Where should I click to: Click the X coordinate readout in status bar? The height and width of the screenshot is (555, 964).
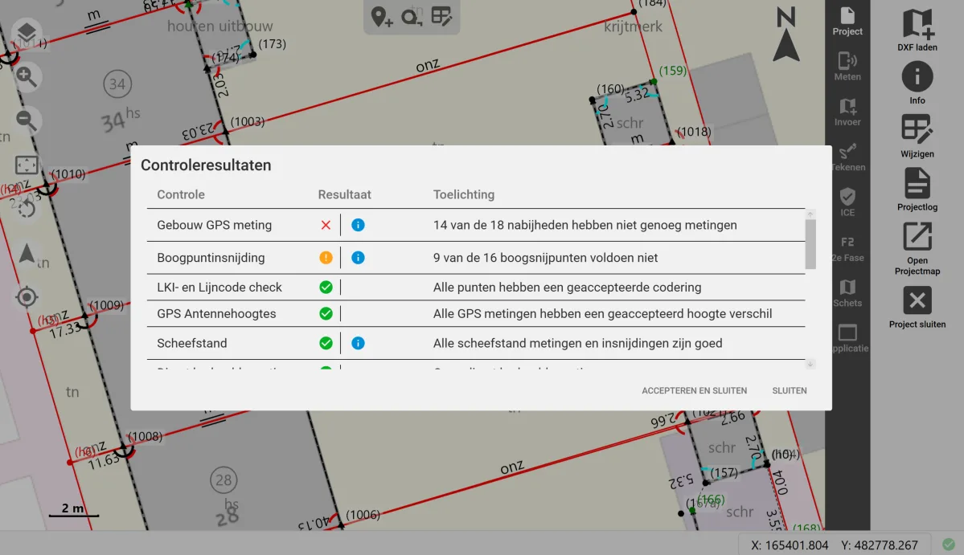point(790,545)
